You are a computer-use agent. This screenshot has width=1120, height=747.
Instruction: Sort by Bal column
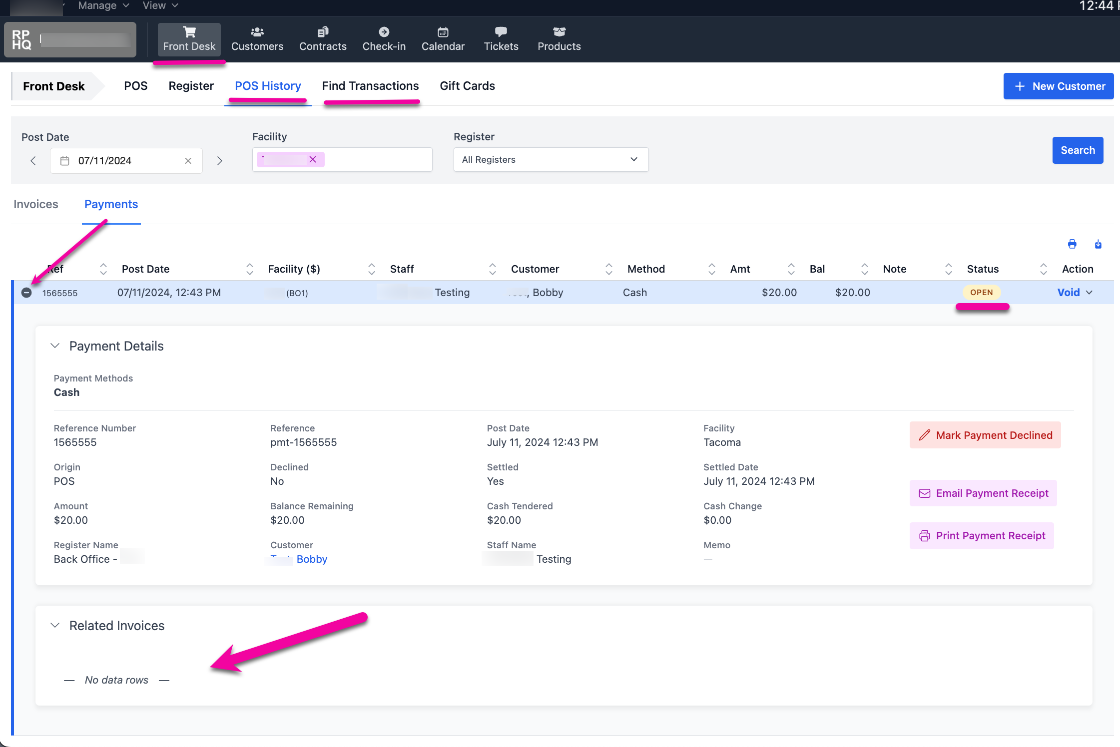(865, 269)
